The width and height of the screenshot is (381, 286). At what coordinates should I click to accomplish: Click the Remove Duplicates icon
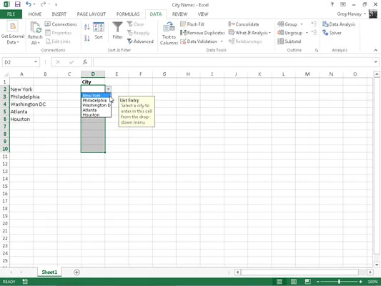pyautogui.click(x=183, y=33)
